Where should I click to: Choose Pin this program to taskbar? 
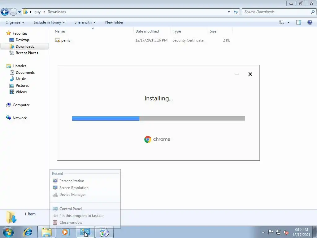tap(81, 216)
